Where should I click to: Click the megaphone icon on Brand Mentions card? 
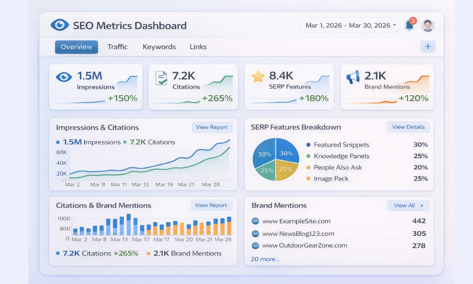(354, 76)
